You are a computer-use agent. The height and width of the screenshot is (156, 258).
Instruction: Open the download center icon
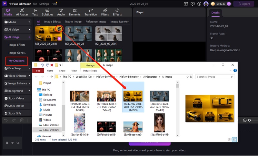pyautogui.click(x=199, y=4)
